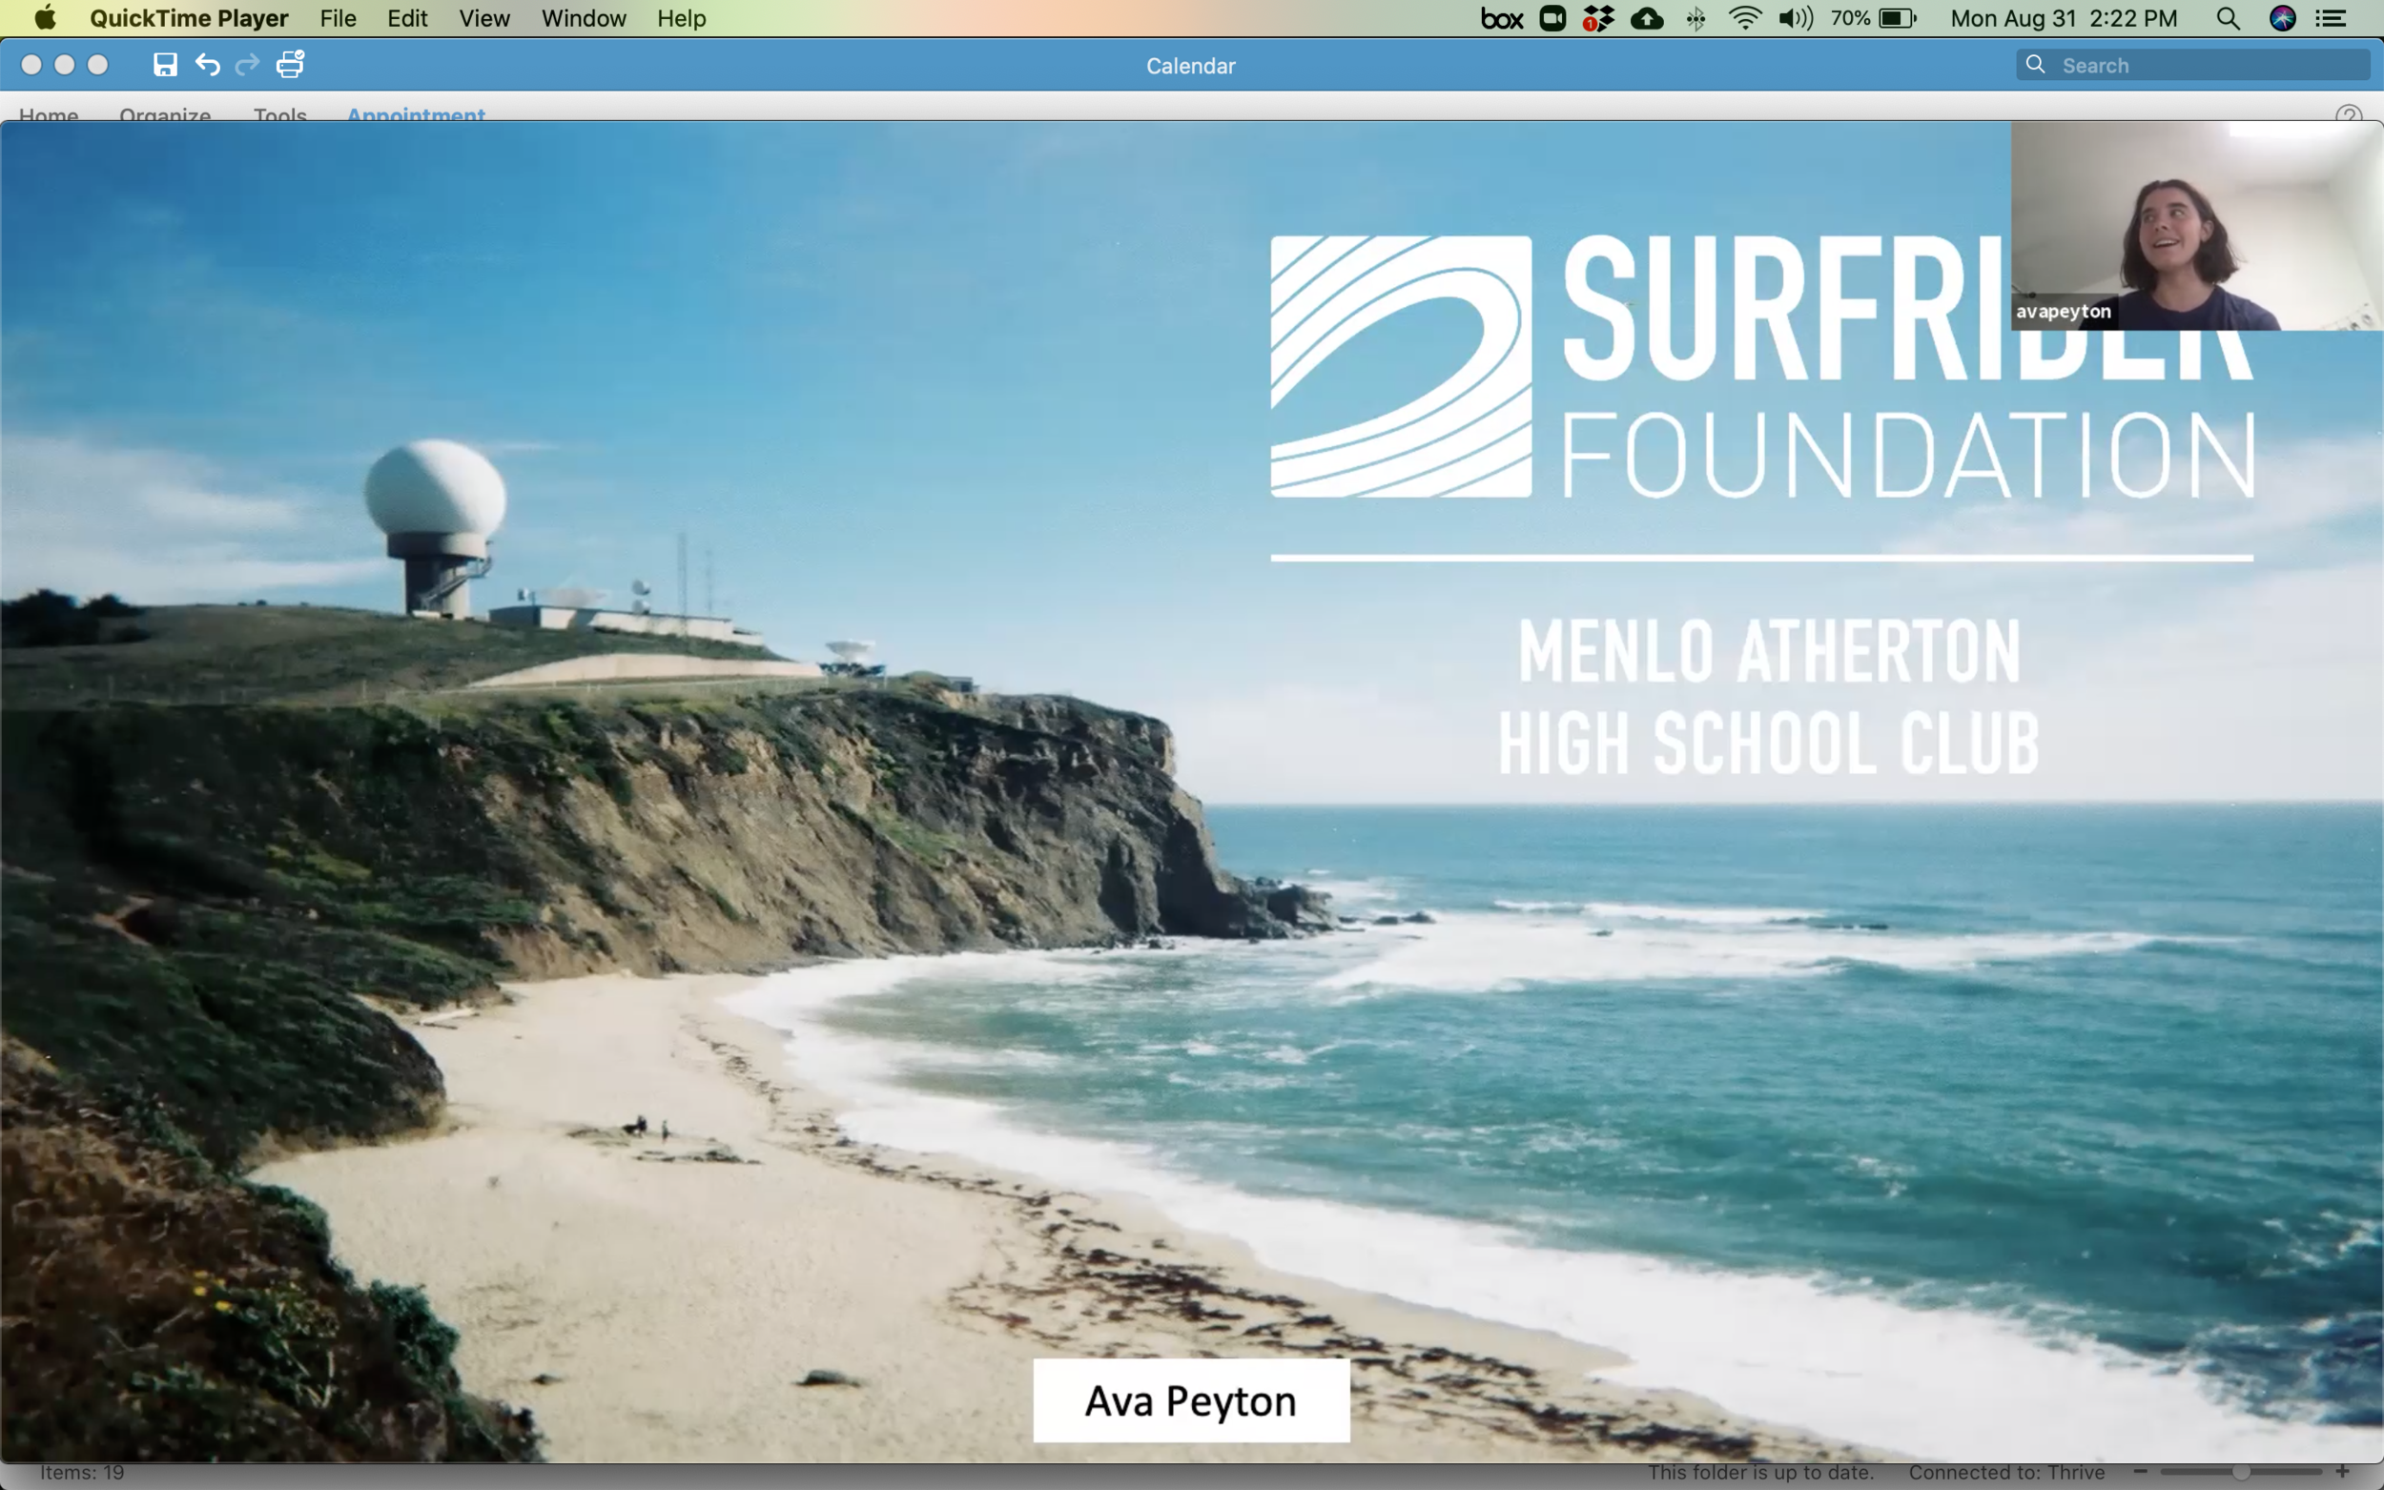This screenshot has height=1490, width=2384.
Task: Open the Dropbox menu bar icon
Action: [1597, 18]
